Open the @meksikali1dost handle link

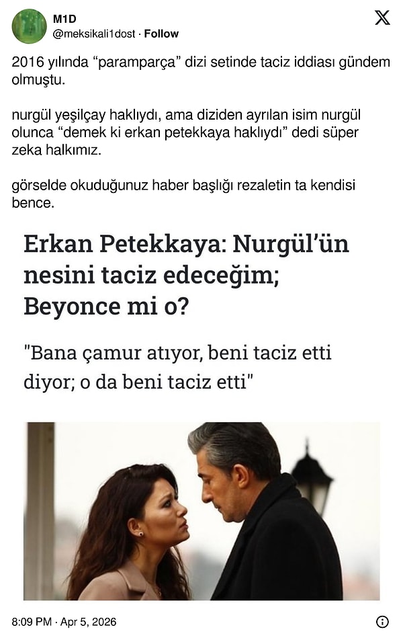tap(94, 34)
